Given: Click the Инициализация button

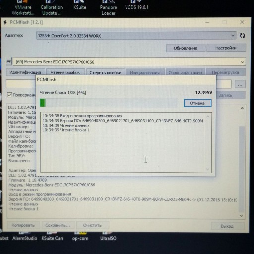Looking at the screenshot, I should [x=145, y=72].
